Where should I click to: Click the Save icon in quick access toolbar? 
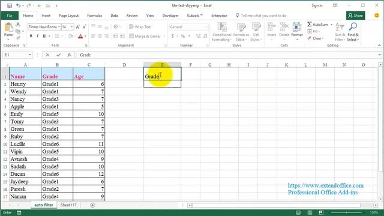pos(10,5)
